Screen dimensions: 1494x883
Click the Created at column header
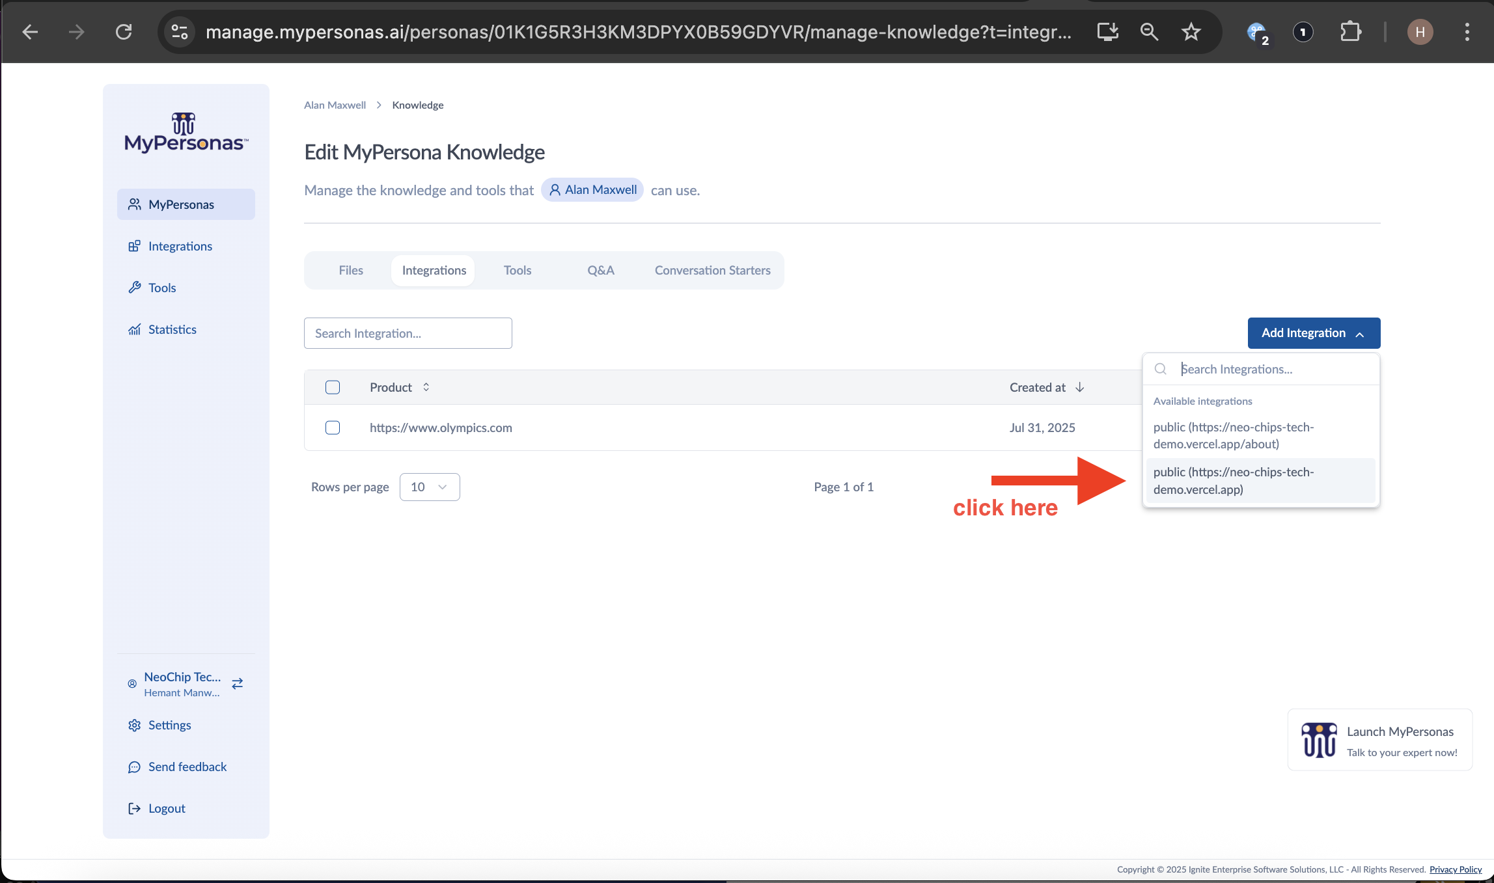1038,387
